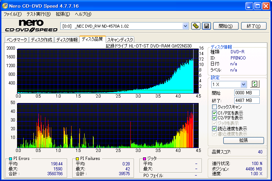Screen dimensions: 272x181
Task: Click the ジッタ magenta color swatch
Action: tap(145, 159)
